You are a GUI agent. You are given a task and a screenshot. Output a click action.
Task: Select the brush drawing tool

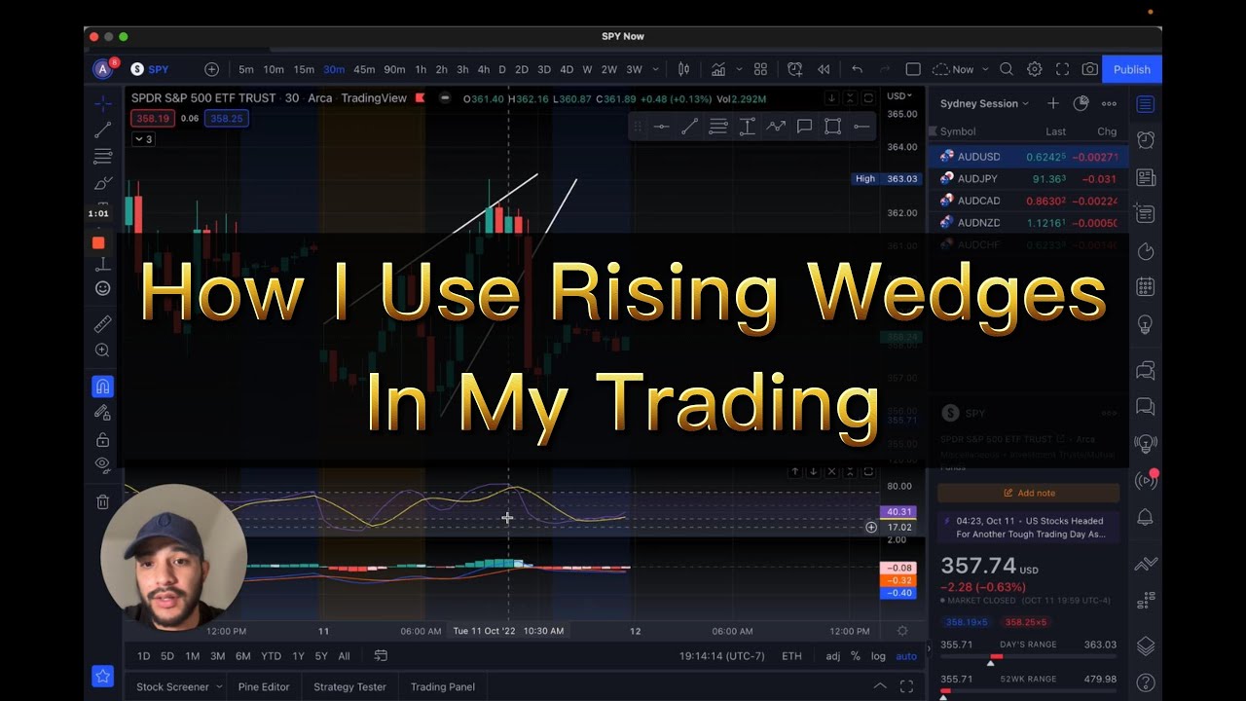(102, 183)
